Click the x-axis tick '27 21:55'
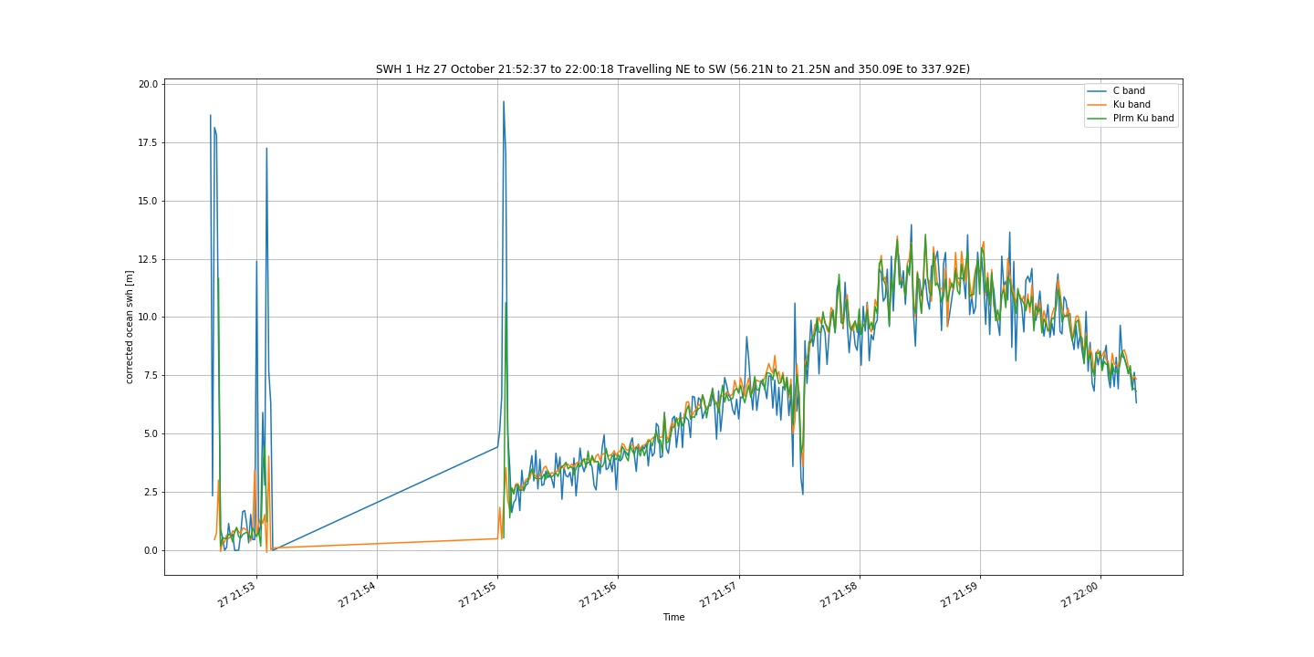 [479, 595]
